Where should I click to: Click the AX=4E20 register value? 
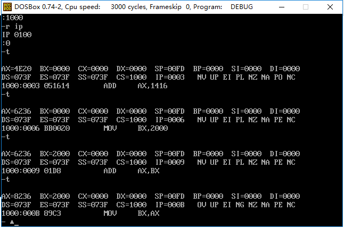tap(17, 69)
